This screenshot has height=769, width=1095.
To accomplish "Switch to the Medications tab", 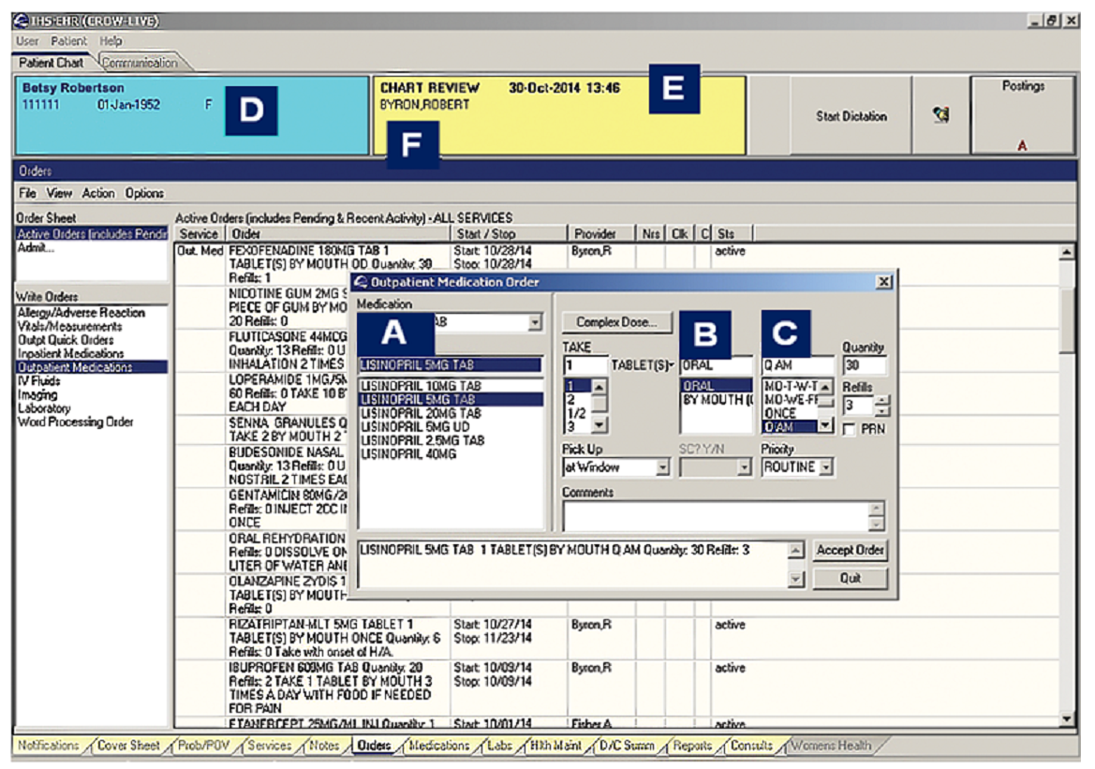I will 438,746.
